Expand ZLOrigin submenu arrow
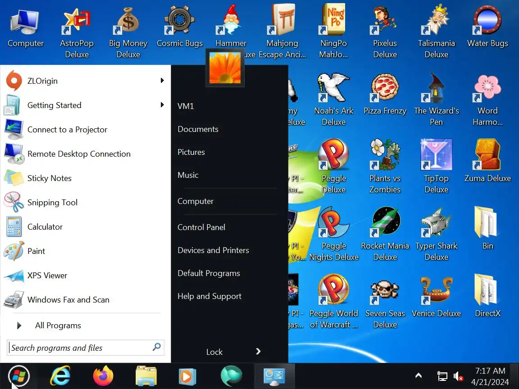 tap(162, 81)
